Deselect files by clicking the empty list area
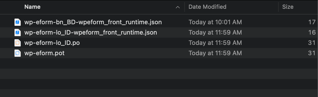The image size is (318, 97). 159,77
